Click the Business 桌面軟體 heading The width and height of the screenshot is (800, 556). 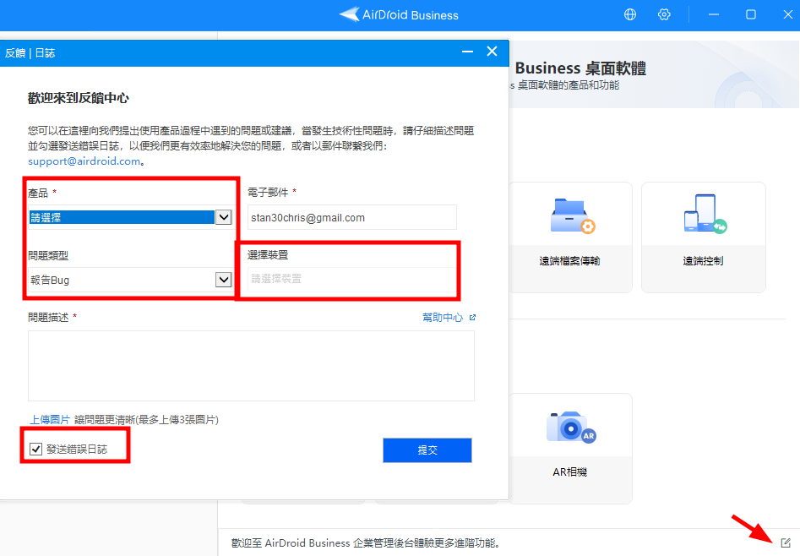coord(580,68)
